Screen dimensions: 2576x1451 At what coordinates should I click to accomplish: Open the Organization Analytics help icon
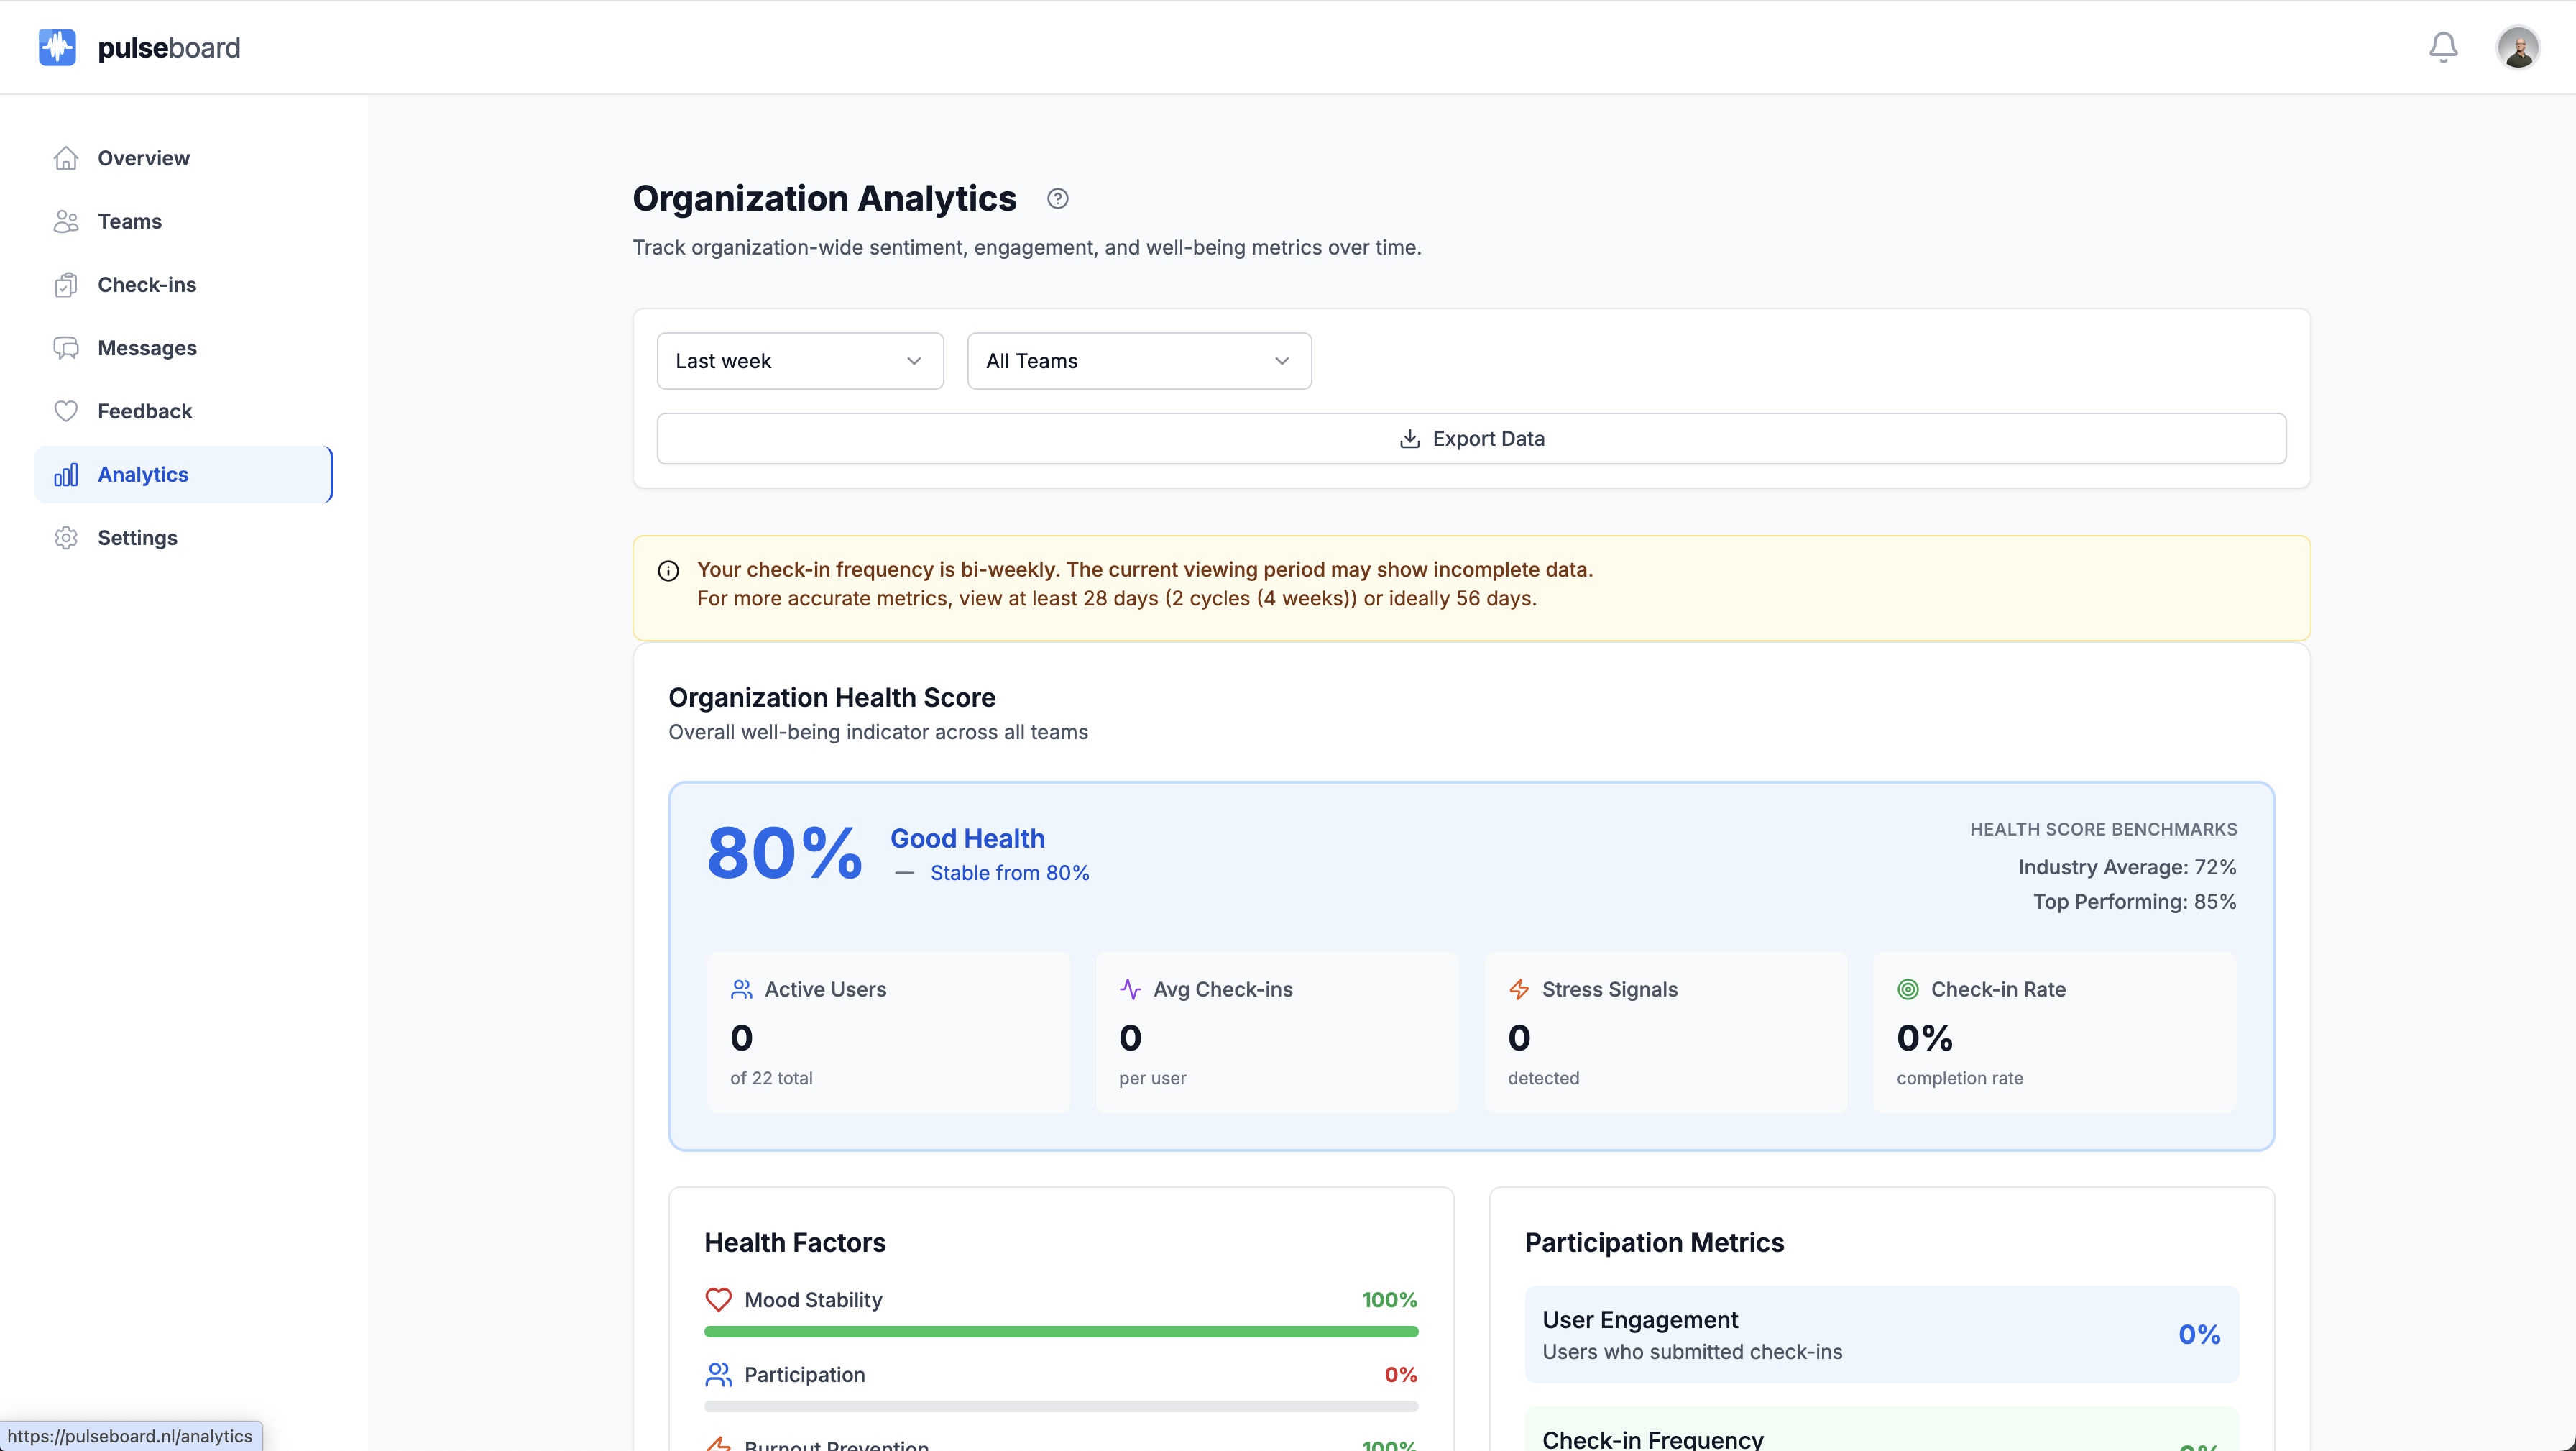click(x=1057, y=198)
